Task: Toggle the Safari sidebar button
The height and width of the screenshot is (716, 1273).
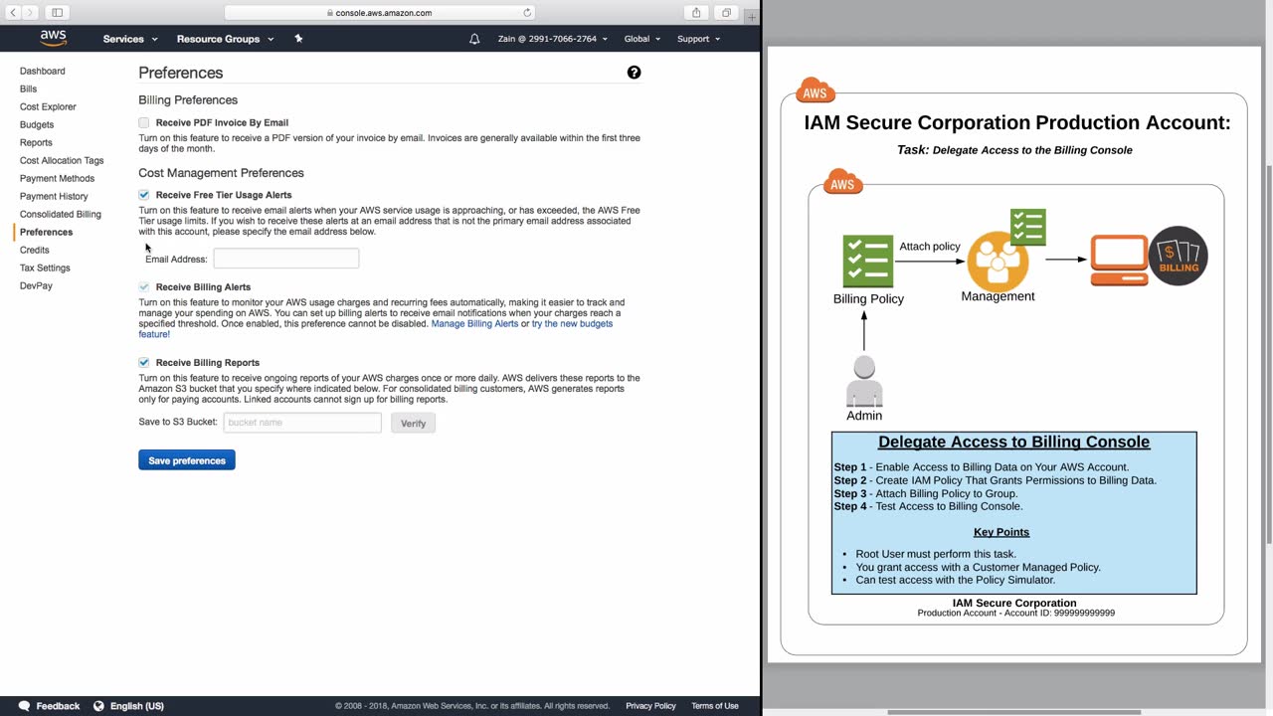Action: click(57, 13)
